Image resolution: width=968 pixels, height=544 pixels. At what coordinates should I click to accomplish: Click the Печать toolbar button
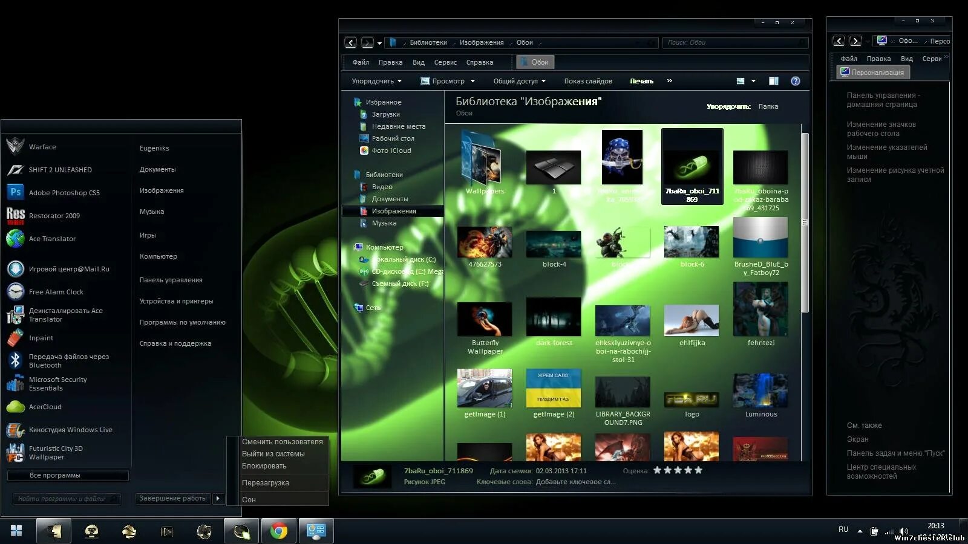(x=641, y=81)
